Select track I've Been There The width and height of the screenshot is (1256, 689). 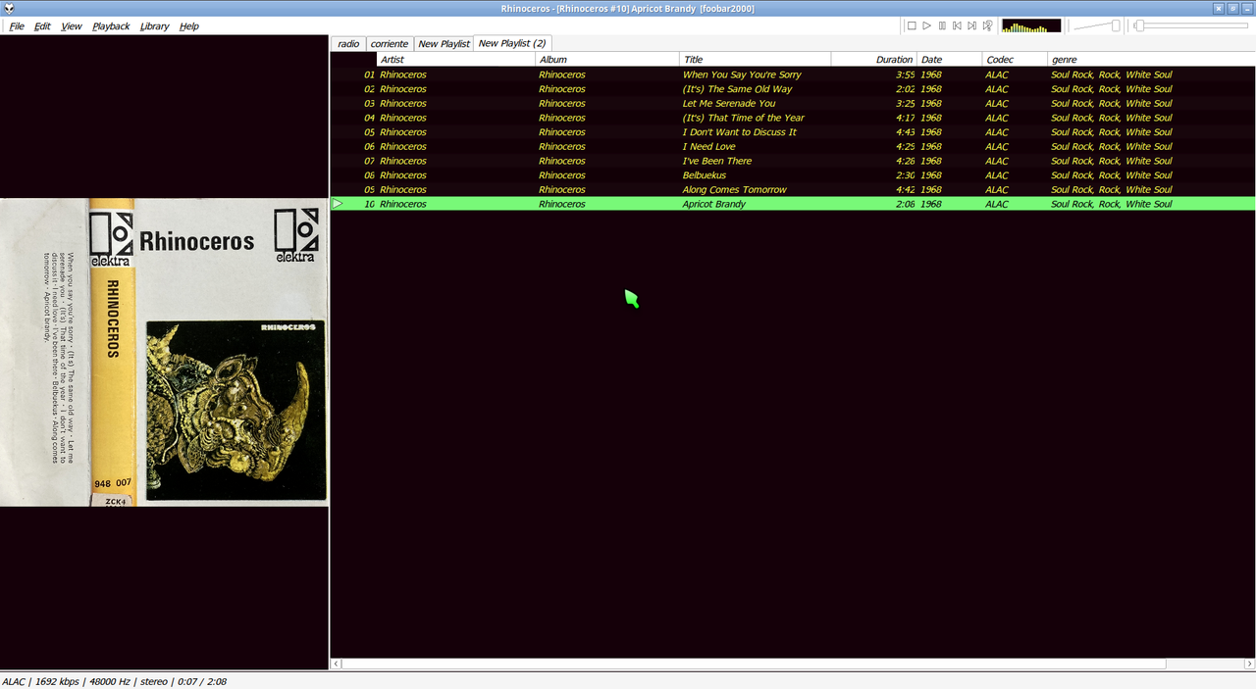tap(793, 161)
